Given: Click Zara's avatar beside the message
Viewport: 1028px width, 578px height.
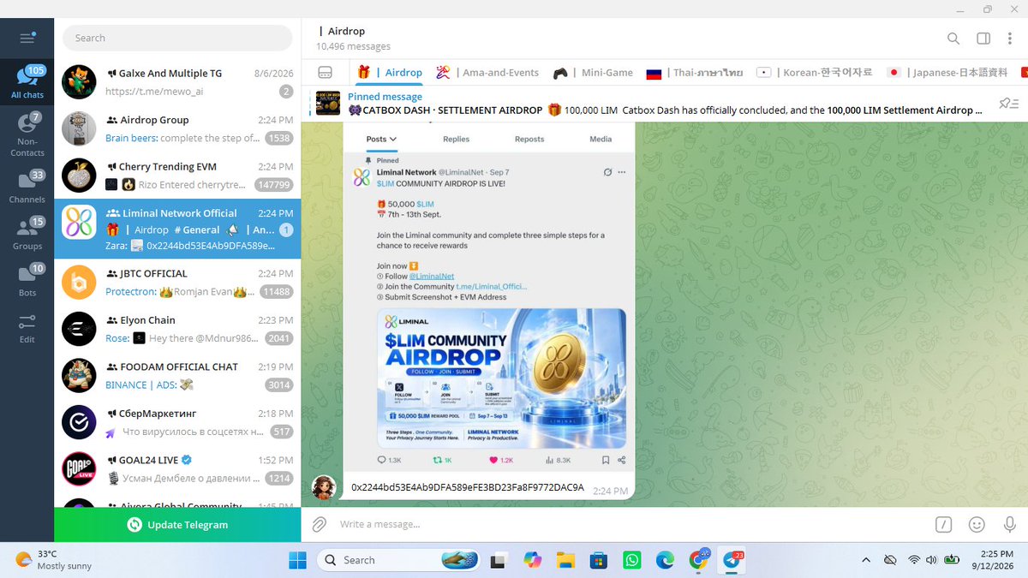Looking at the screenshot, I should click(324, 487).
